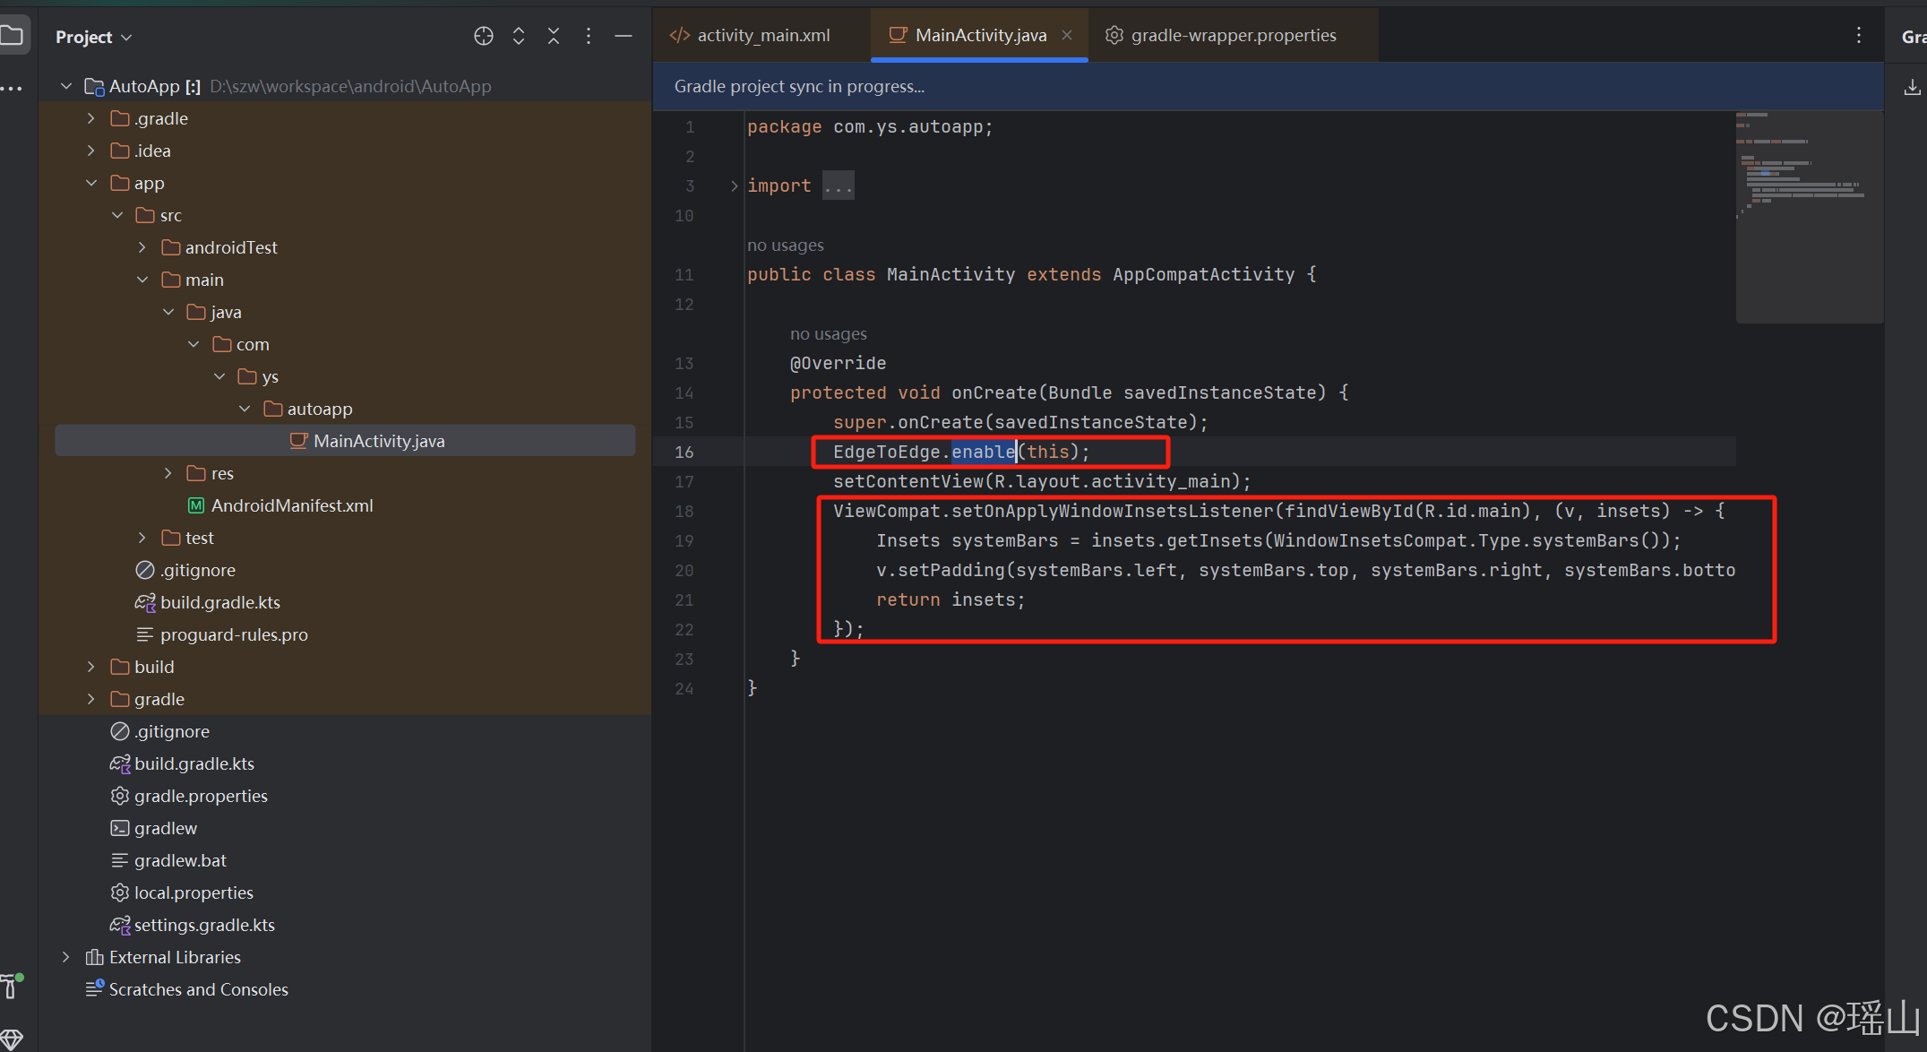Image resolution: width=1927 pixels, height=1052 pixels.
Task: Click the Expand All icon in Project panel
Action: (x=518, y=36)
